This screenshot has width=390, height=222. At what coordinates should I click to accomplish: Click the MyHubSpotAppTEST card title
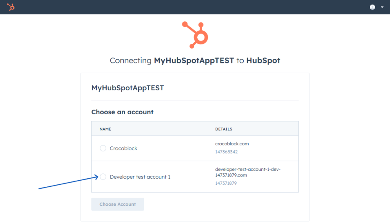pyautogui.click(x=127, y=88)
